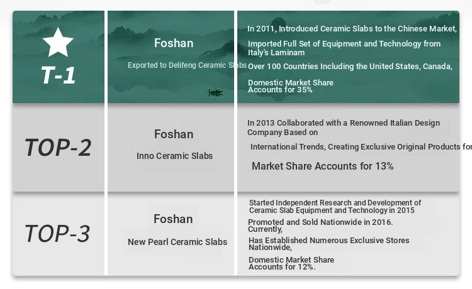Viewport: 472px width, 289px height.
Task: Click the "New Pearl Ceramic Slabs" brand name
Action: pos(177,242)
